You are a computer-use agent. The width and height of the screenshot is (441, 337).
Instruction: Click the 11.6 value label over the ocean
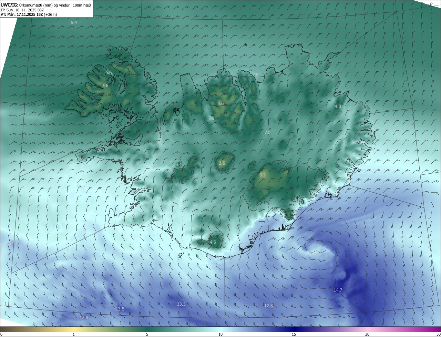[14, 244]
